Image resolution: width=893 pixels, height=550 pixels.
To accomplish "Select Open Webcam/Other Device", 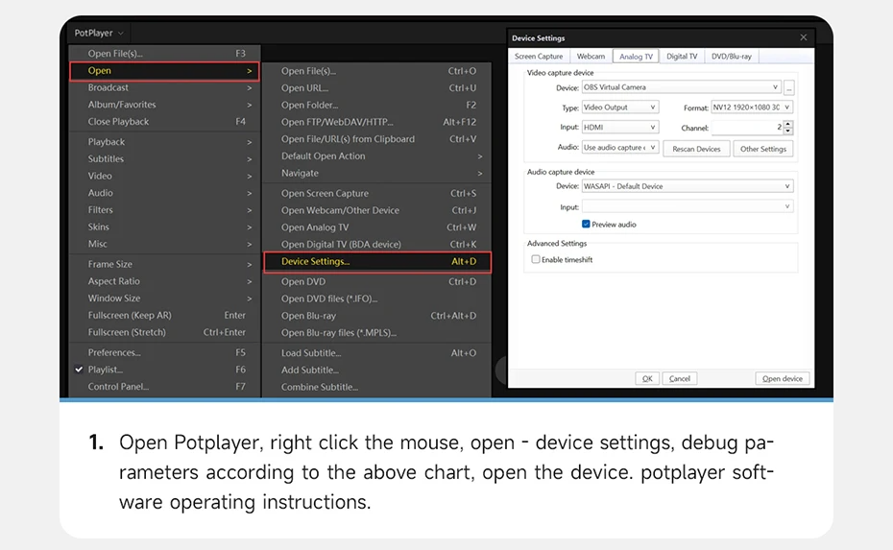I will point(377,210).
